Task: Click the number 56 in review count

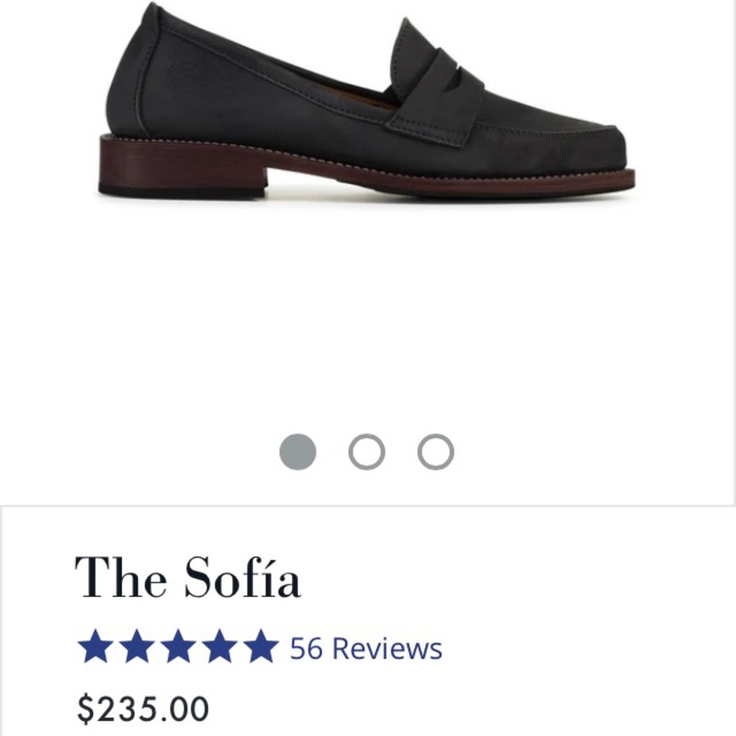Action: click(x=306, y=648)
